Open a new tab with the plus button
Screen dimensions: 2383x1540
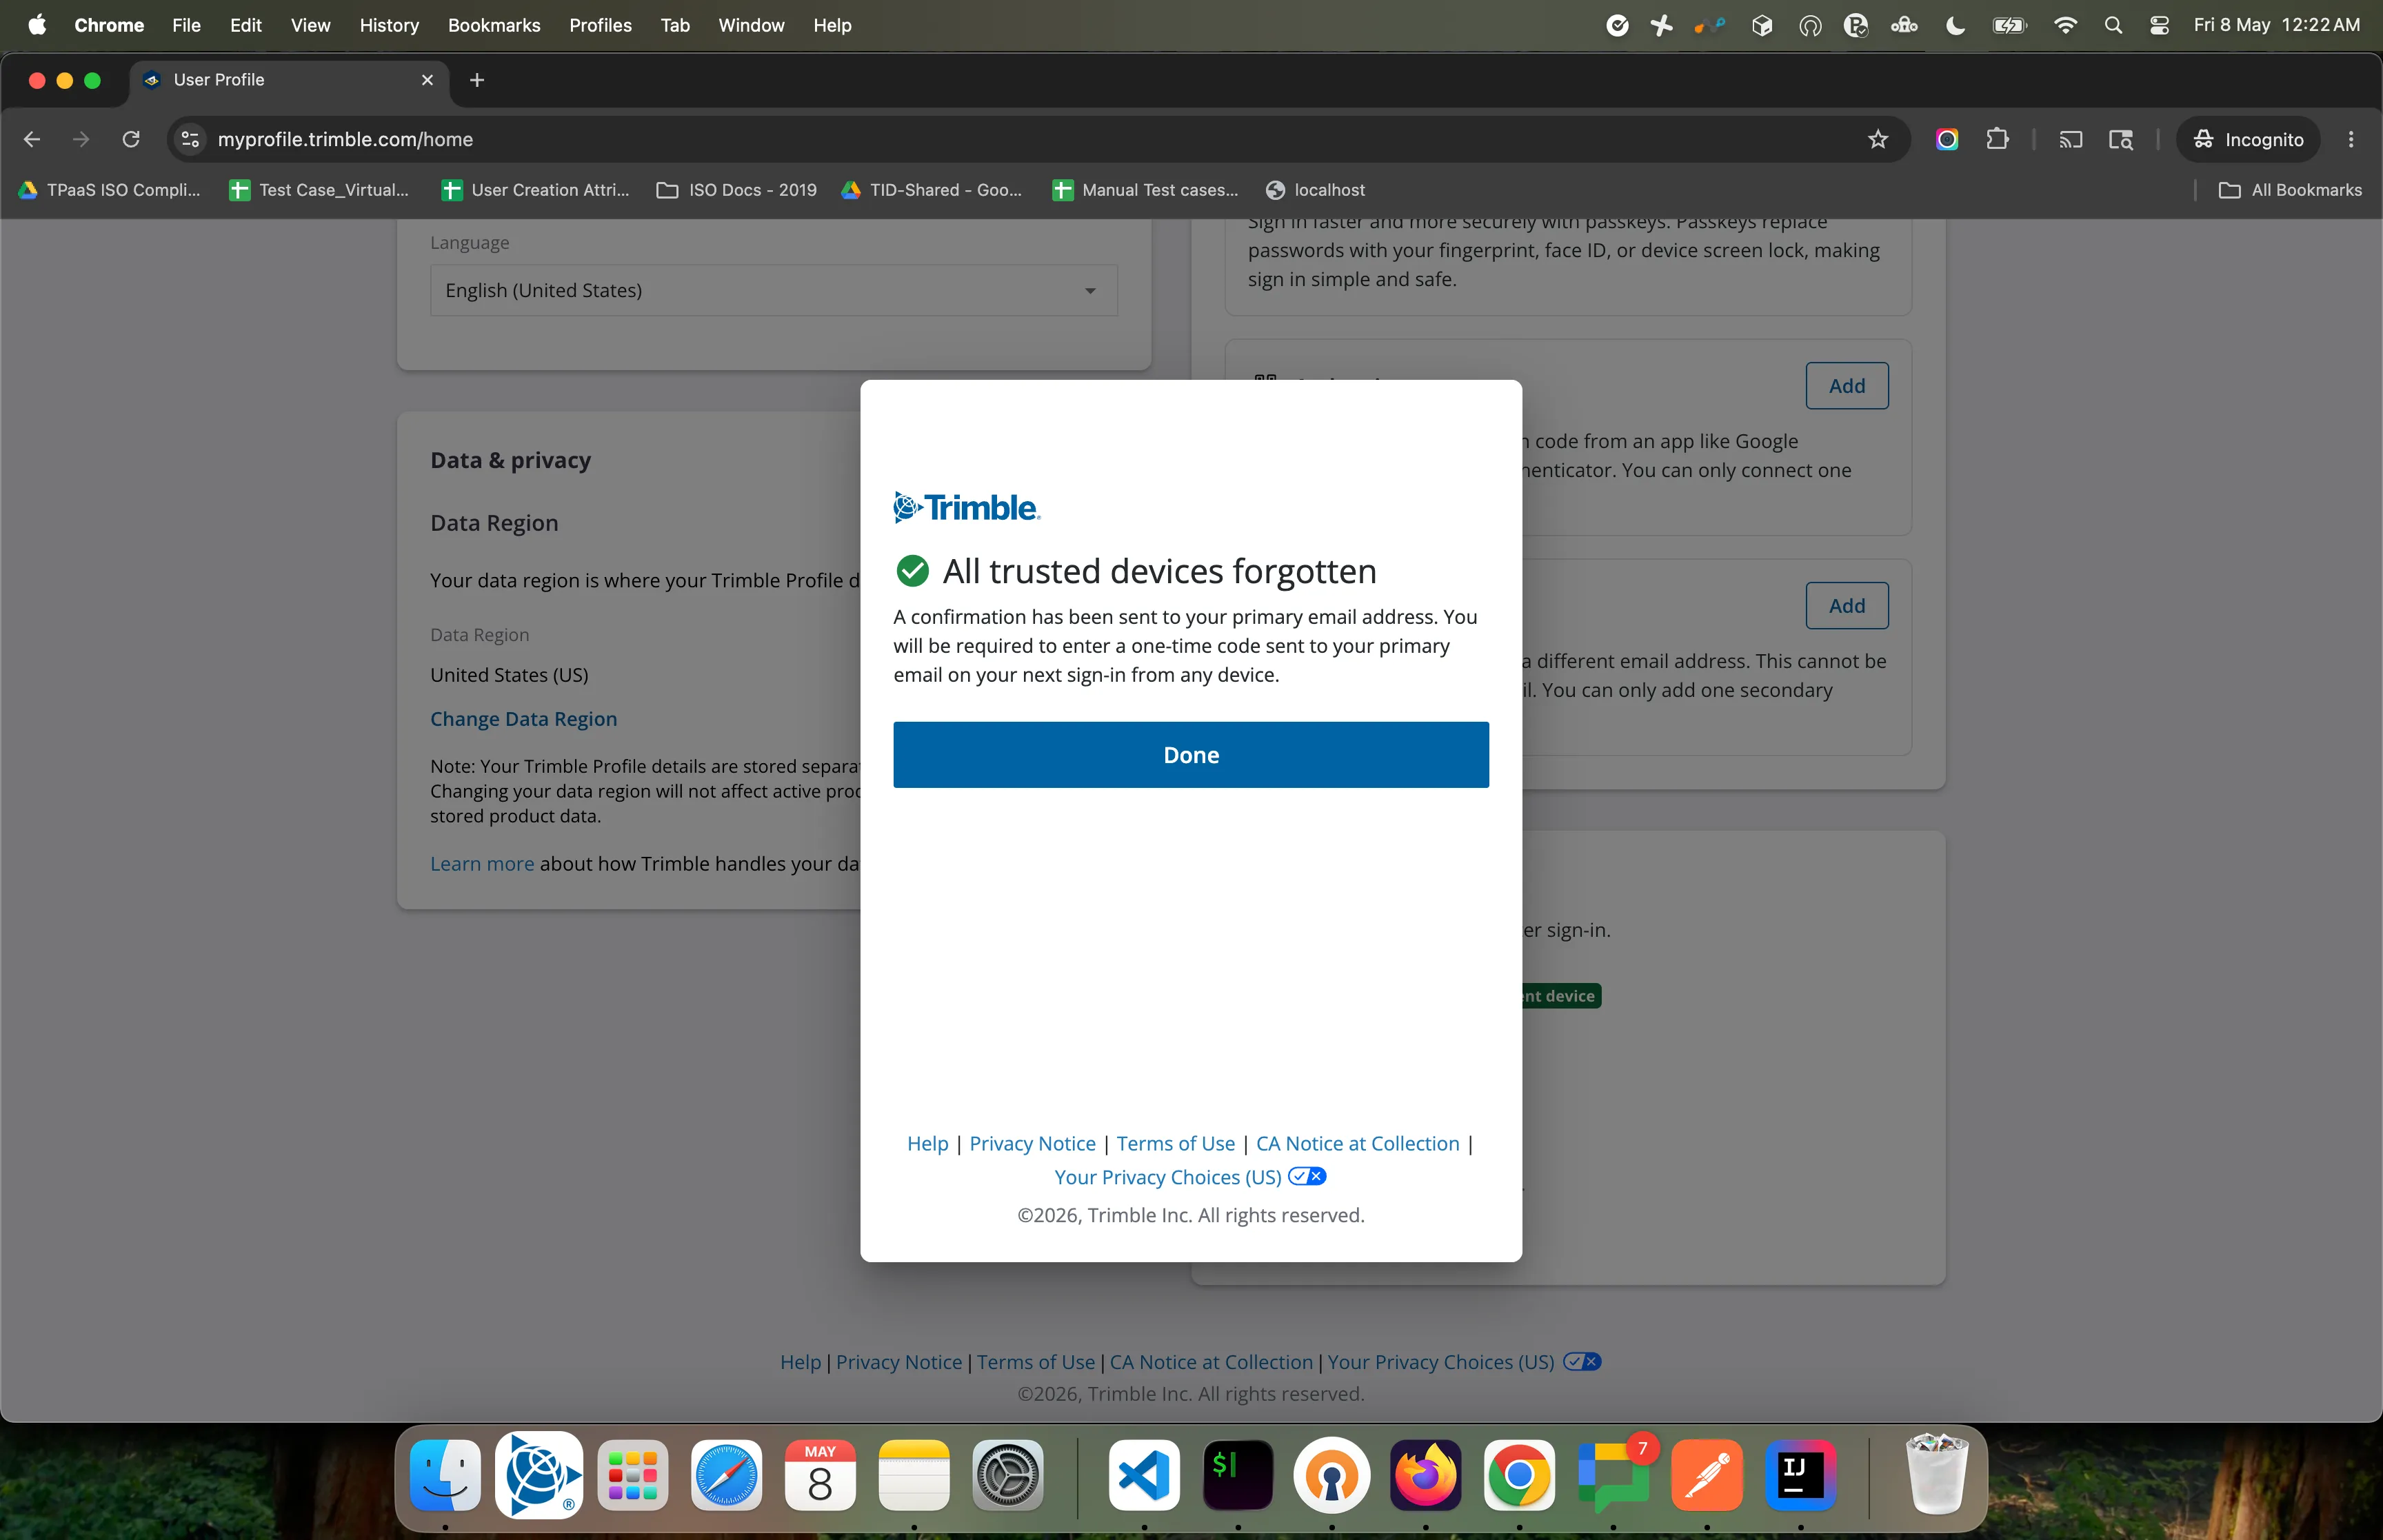click(x=477, y=80)
